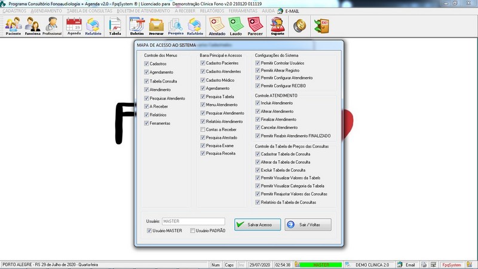
Task: Click the E-MAIL icon in menu bar
Action: pos(280,11)
